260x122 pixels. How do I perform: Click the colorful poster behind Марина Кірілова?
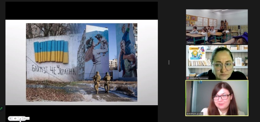click(x=197, y=53)
